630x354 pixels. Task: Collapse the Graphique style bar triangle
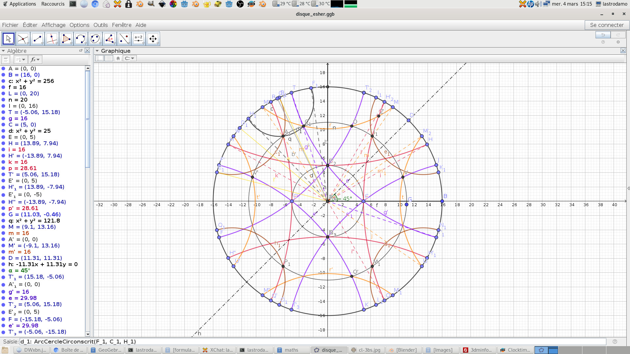pos(97,51)
